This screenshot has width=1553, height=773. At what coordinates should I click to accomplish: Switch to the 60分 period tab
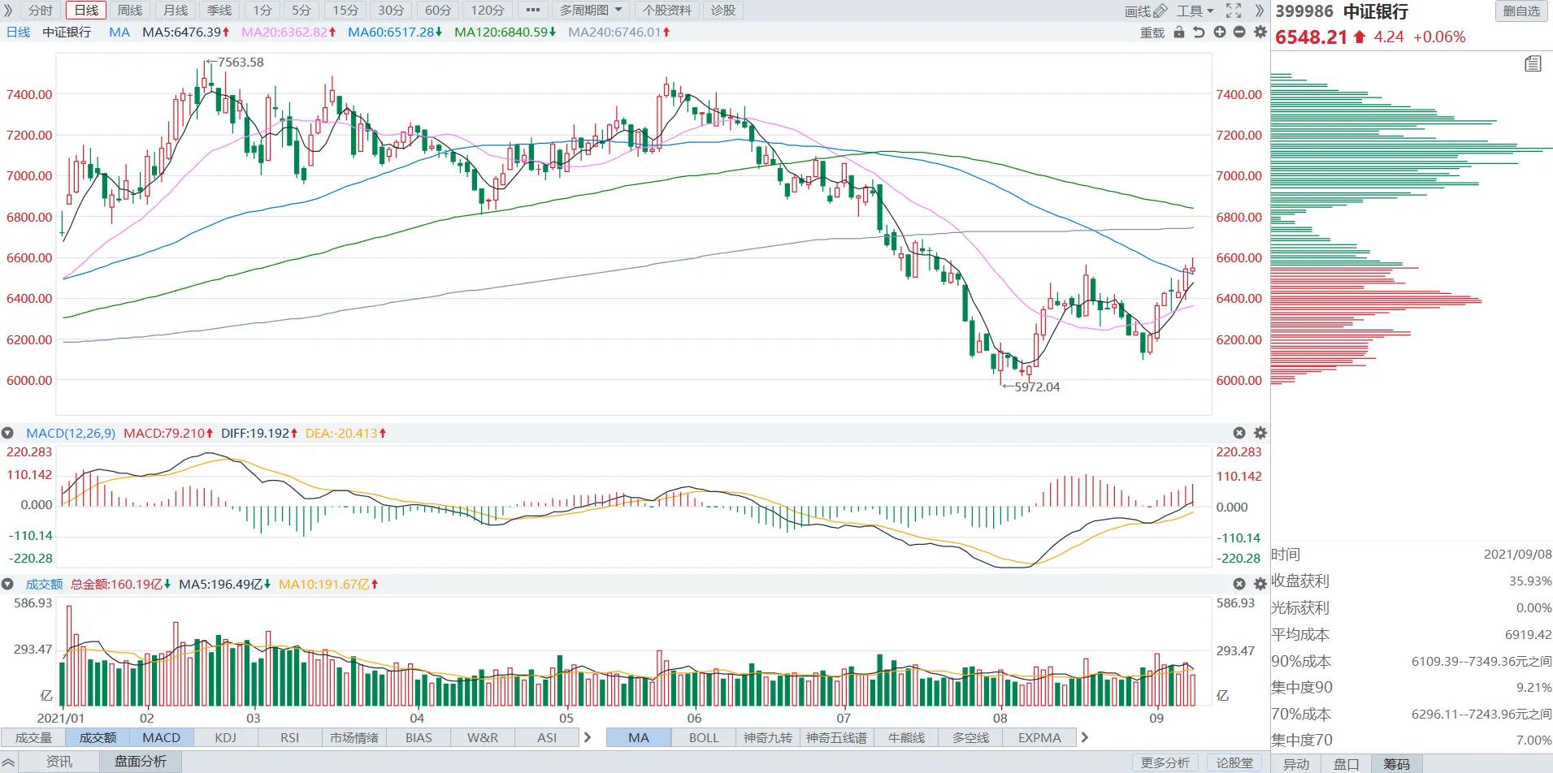pyautogui.click(x=438, y=11)
